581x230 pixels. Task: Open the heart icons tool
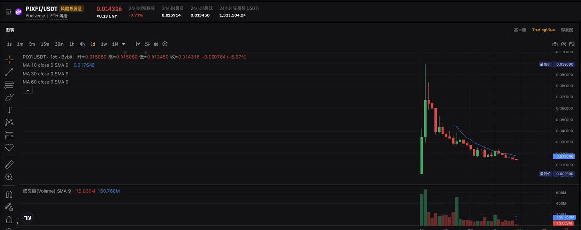pos(9,147)
